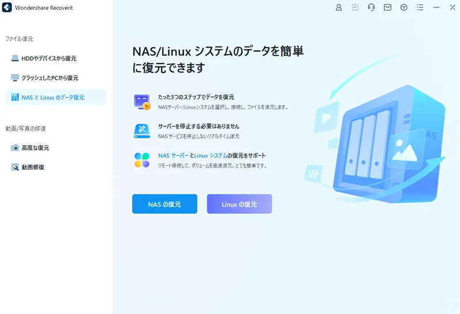Image resolution: width=460 pixels, height=314 pixels.
Task: Click the server tools icon
Action: [x=142, y=131]
